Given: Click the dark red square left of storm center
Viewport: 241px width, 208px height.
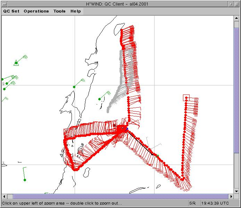Looking at the screenshot, I should pyautogui.click(x=114, y=125).
